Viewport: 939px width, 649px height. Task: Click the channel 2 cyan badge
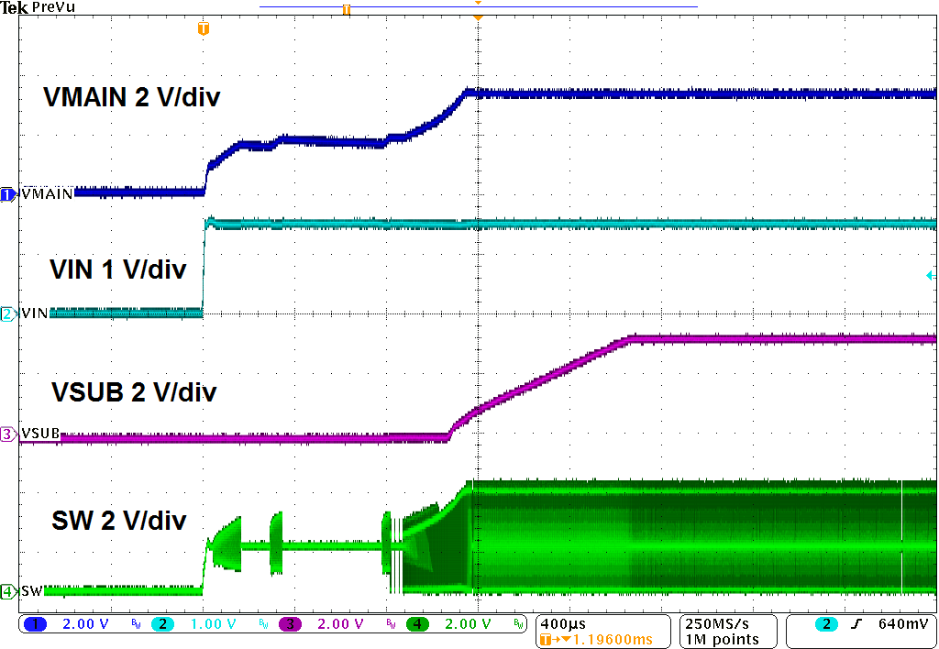point(161,624)
